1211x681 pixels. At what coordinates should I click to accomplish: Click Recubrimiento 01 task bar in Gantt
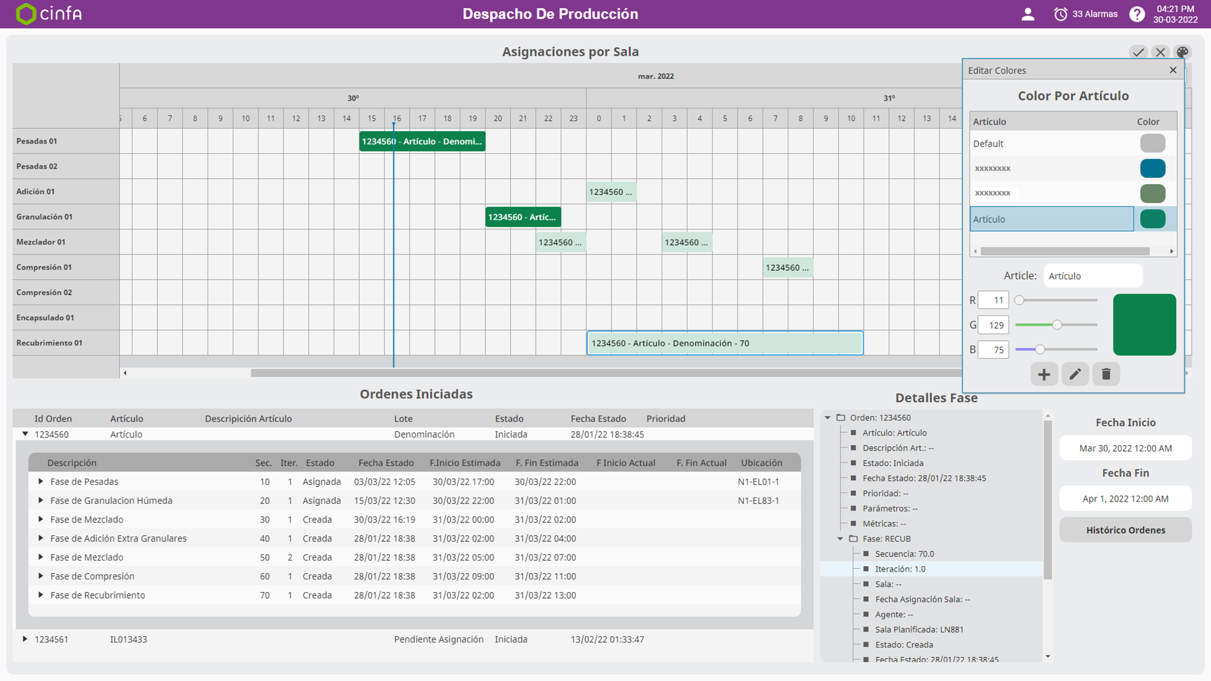pyautogui.click(x=724, y=343)
